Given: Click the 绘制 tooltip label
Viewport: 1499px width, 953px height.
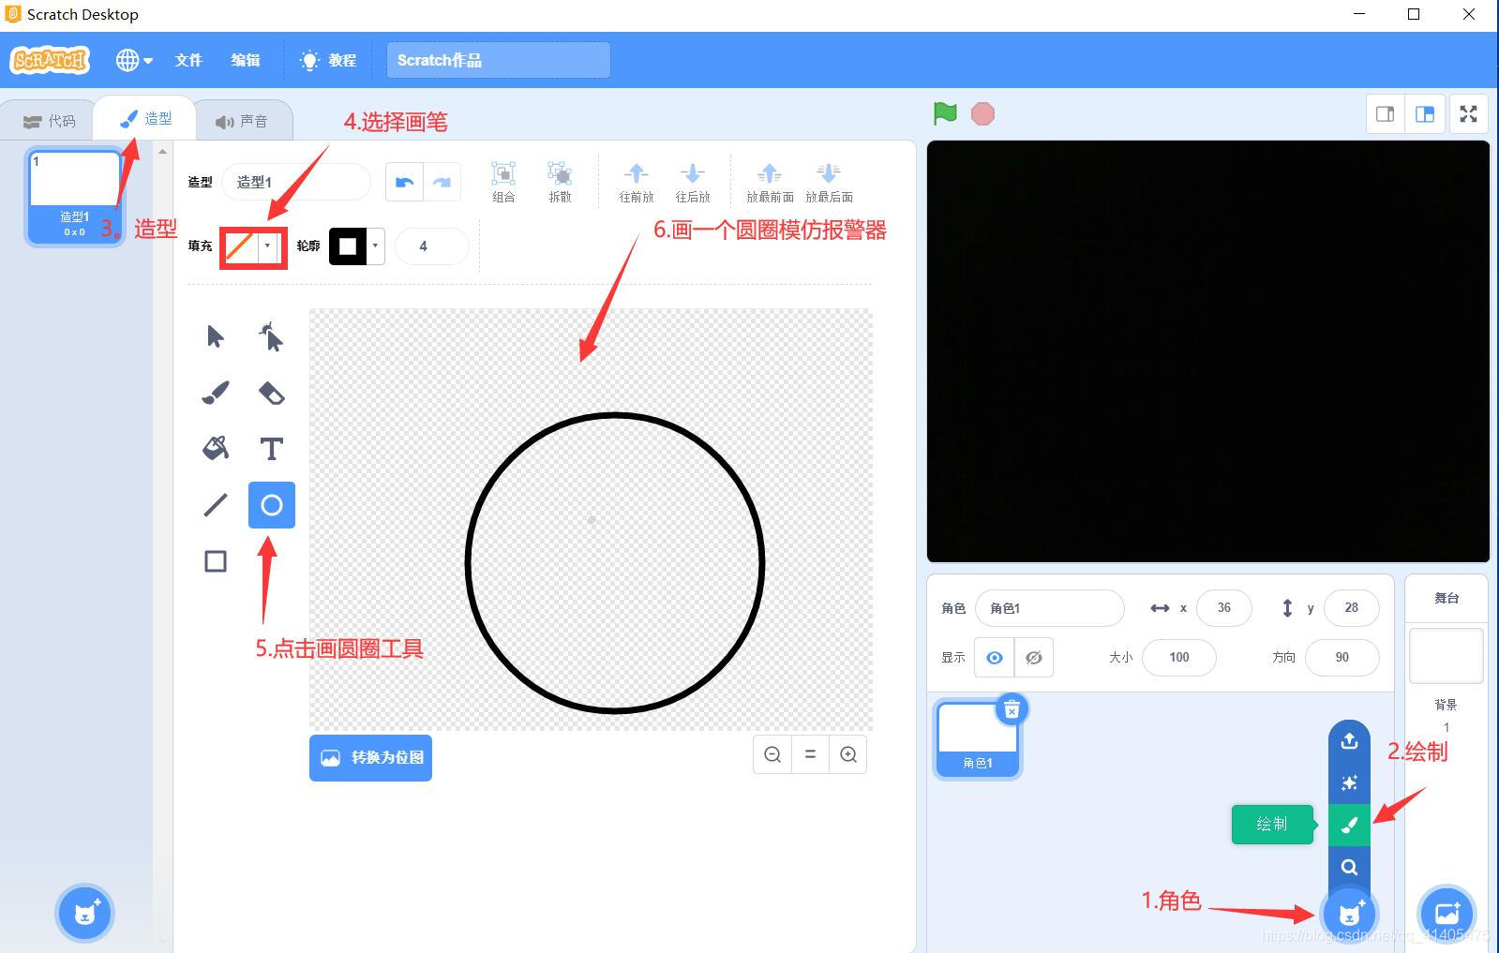Looking at the screenshot, I should click(1272, 825).
